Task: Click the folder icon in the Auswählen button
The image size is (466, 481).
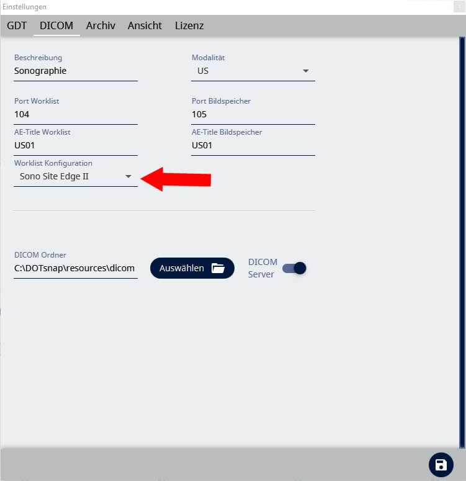Action: coord(218,268)
